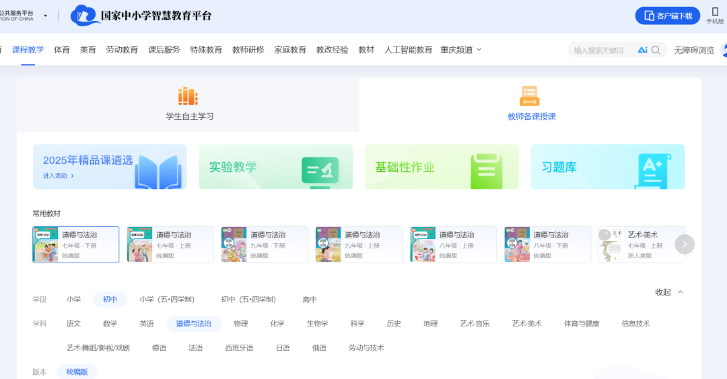Select 数学 subject filter
Screen dimensions: 727x379
110,323
